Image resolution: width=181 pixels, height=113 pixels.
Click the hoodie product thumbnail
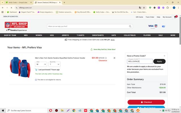[20, 67]
